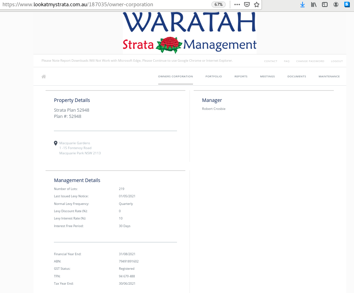Click the Waratah Strata Management logo
This screenshot has width=354, height=293.
[x=190, y=33]
